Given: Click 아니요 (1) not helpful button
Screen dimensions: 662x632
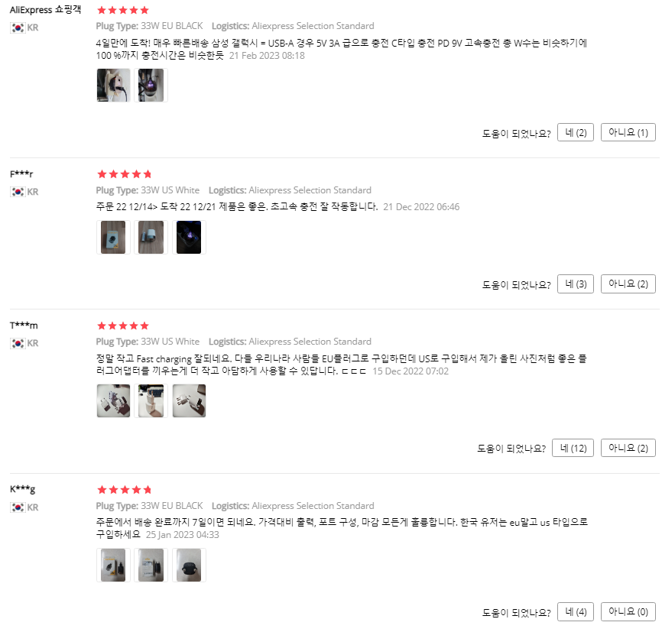Looking at the screenshot, I should pos(628,132).
